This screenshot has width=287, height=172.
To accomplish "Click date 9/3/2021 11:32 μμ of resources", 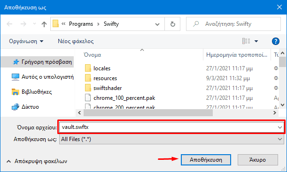I will tap(228, 78).
